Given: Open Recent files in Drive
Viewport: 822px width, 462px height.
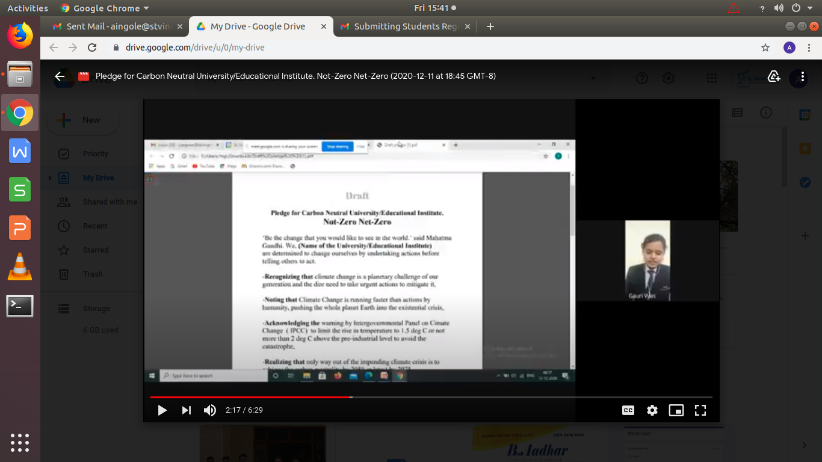Looking at the screenshot, I should (x=95, y=226).
